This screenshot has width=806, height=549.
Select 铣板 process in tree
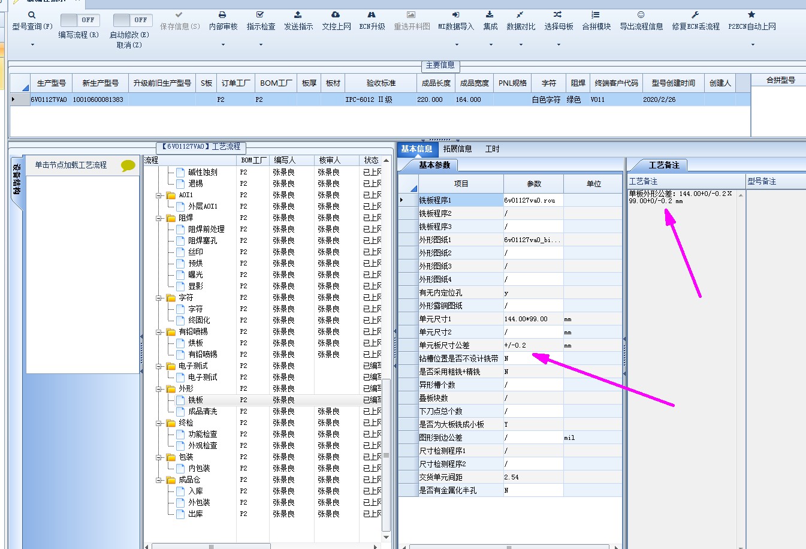click(x=196, y=400)
